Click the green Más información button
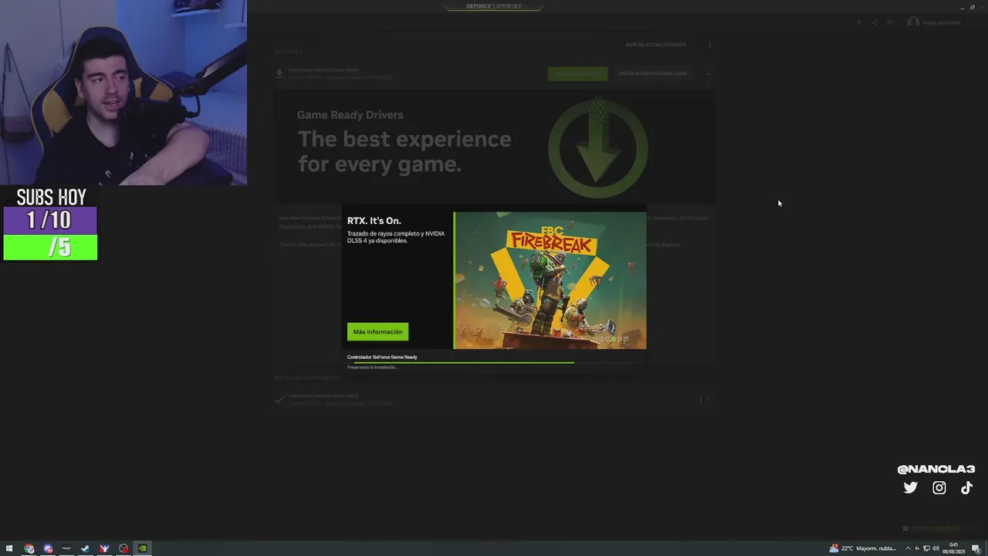 [x=377, y=331]
